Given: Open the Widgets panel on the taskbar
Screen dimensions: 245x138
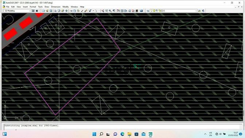Looking at the screenshot, I should (x=5, y=134).
